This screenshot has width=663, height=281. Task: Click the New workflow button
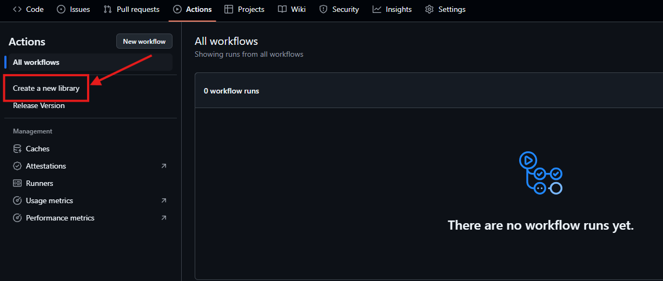point(144,42)
